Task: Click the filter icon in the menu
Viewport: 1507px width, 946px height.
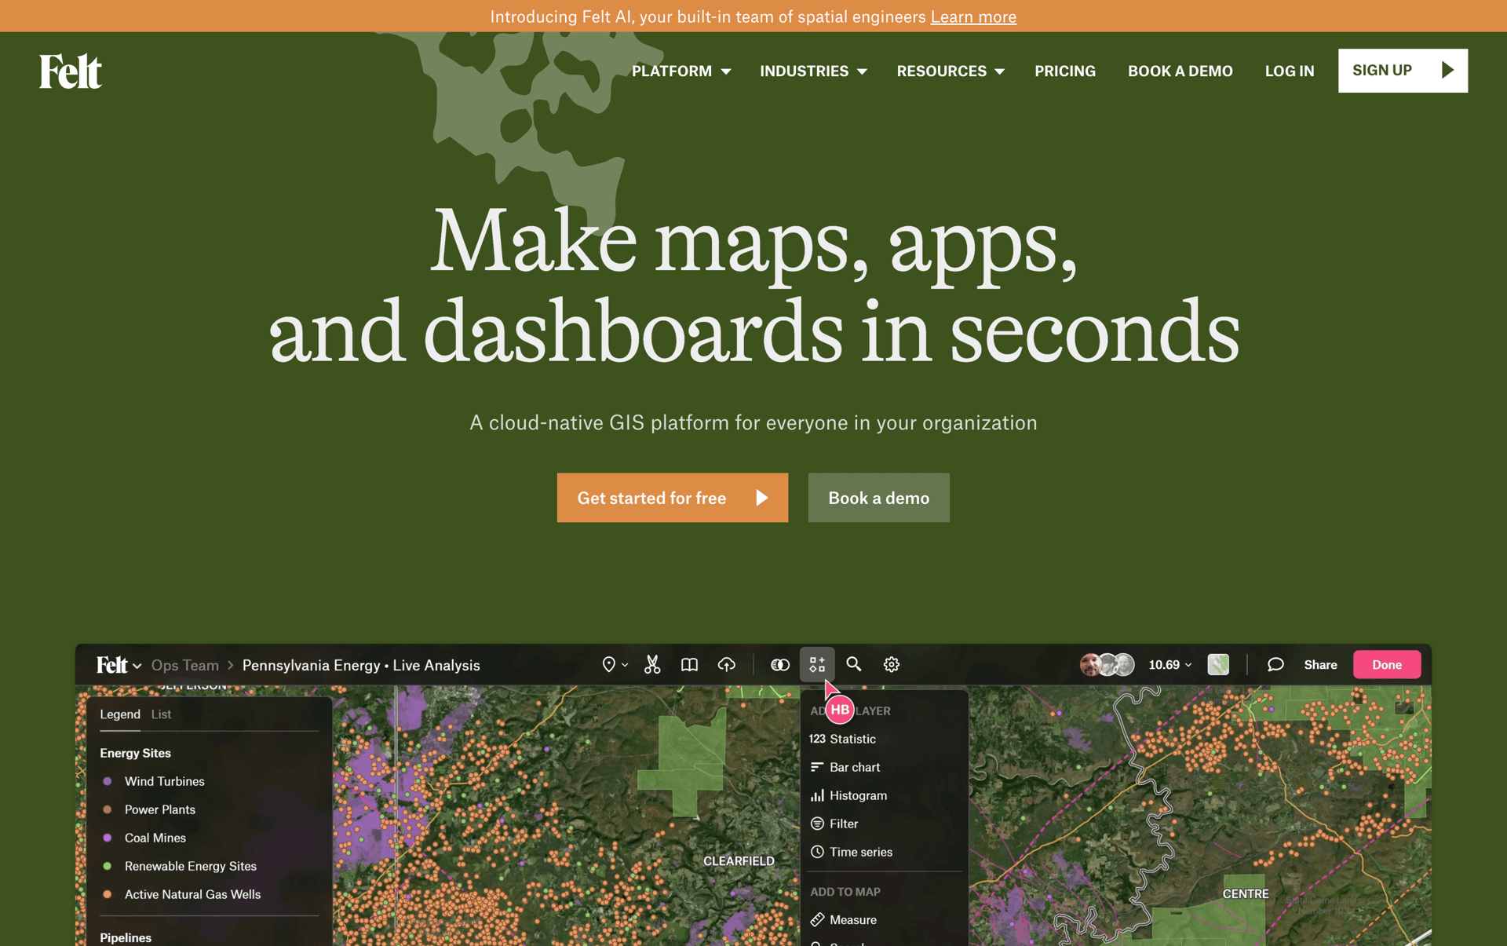Action: (817, 824)
